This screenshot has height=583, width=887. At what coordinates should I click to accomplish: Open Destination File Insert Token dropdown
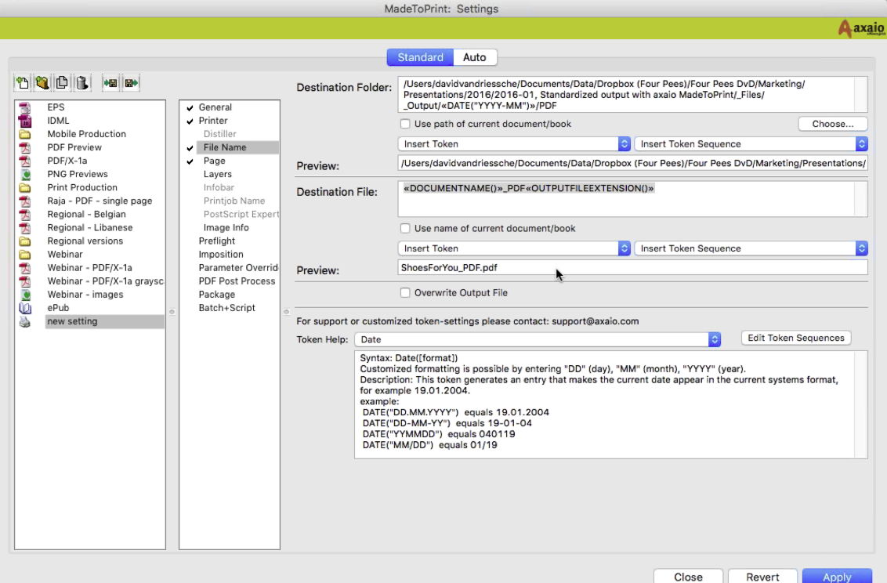pos(514,249)
